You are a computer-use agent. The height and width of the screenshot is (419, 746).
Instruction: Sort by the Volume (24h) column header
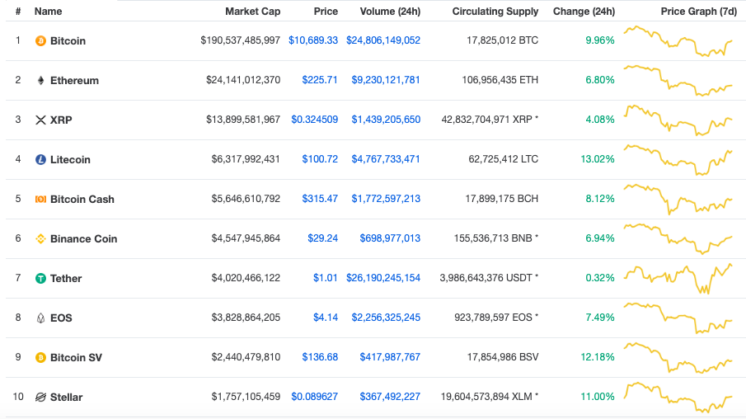click(x=390, y=12)
